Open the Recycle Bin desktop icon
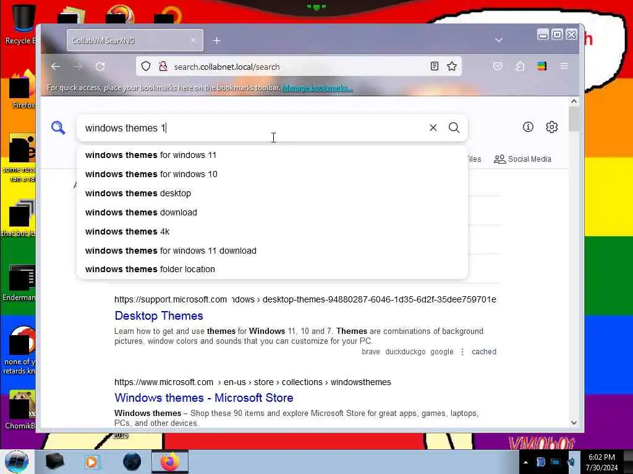The height and width of the screenshot is (474, 633). pyautogui.click(x=20, y=24)
